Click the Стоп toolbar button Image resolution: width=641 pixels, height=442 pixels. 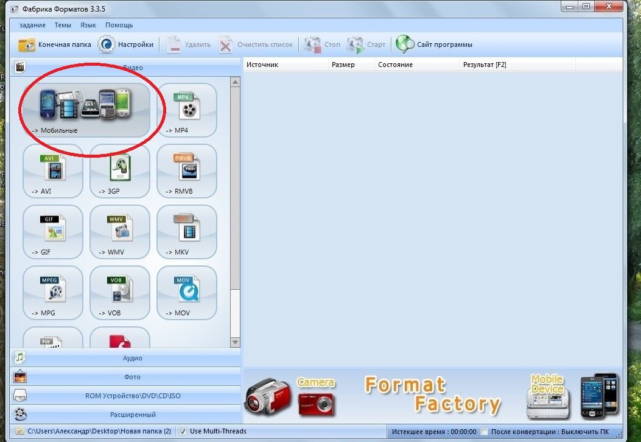pos(323,44)
